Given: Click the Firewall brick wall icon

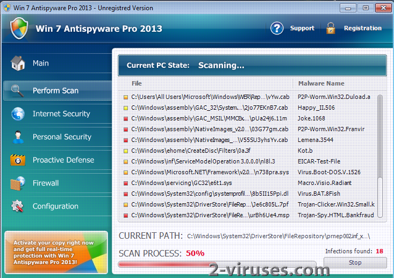Looking at the screenshot, I should point(18,183).
